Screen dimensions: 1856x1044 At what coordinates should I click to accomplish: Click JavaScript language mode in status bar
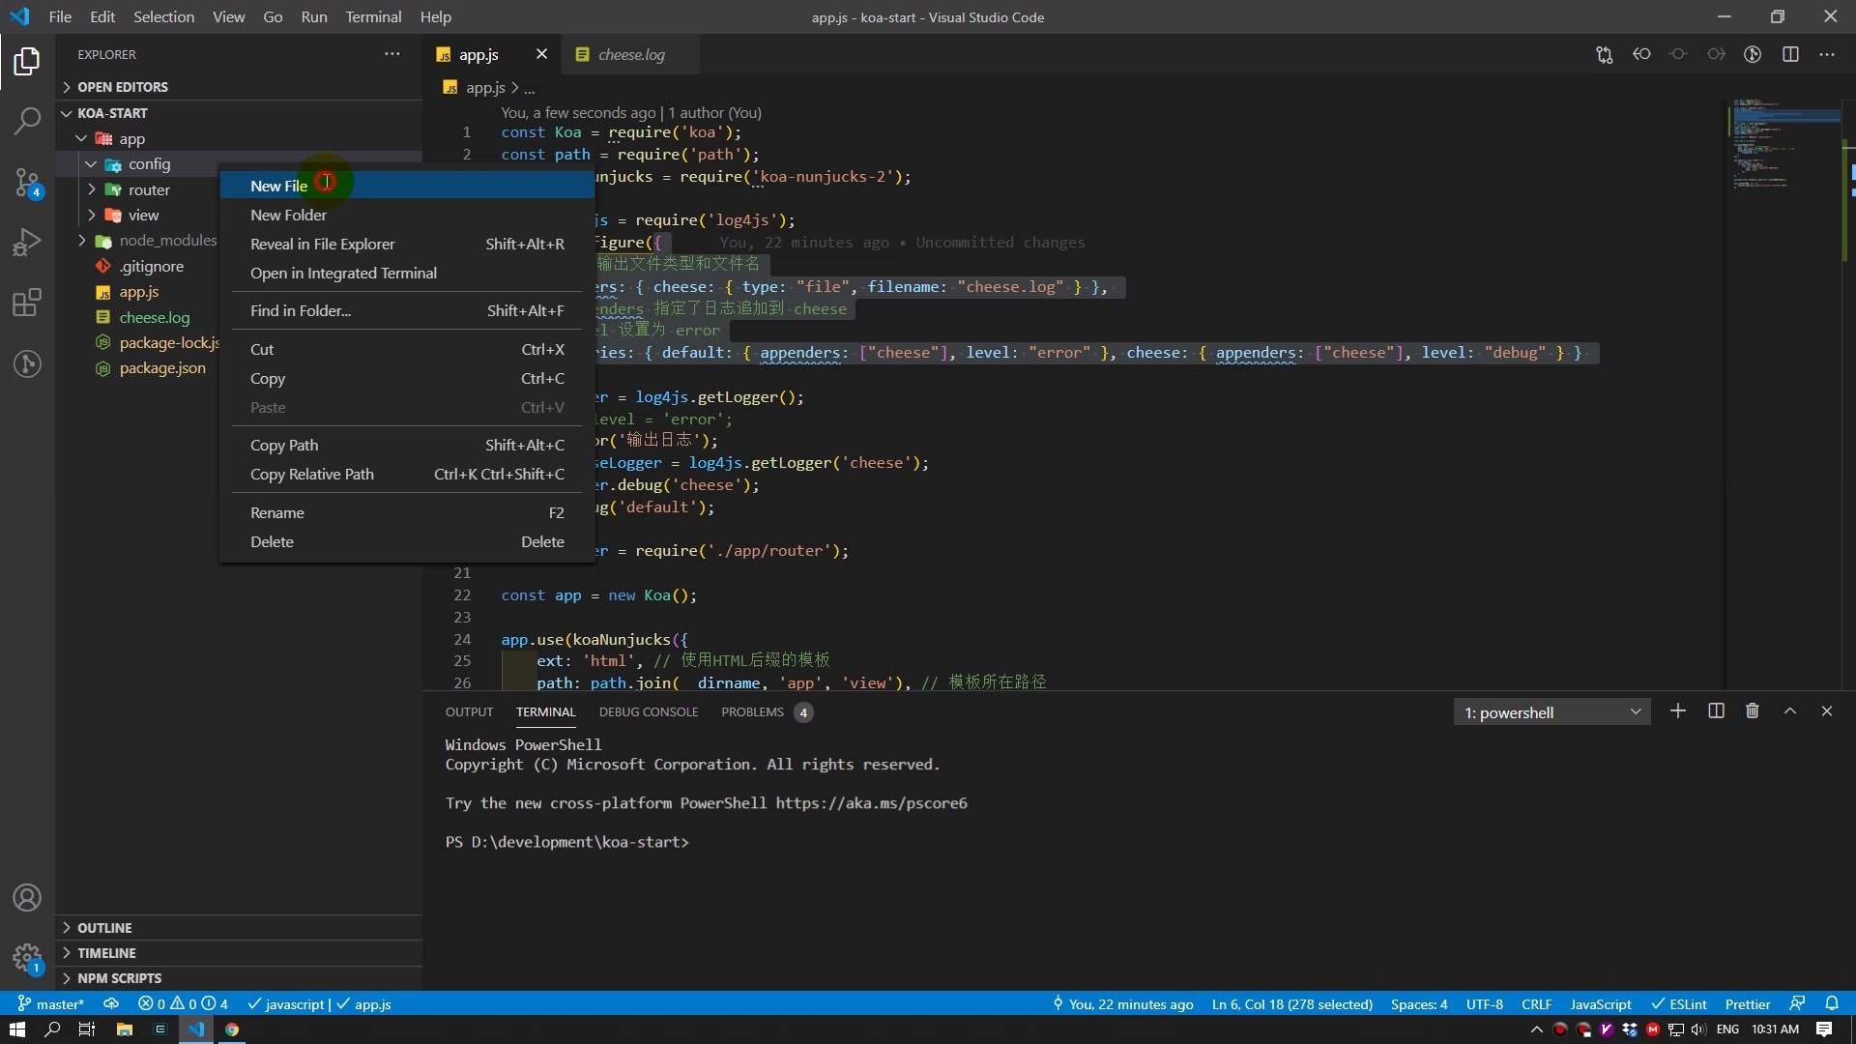[x=1600, y=1004]
